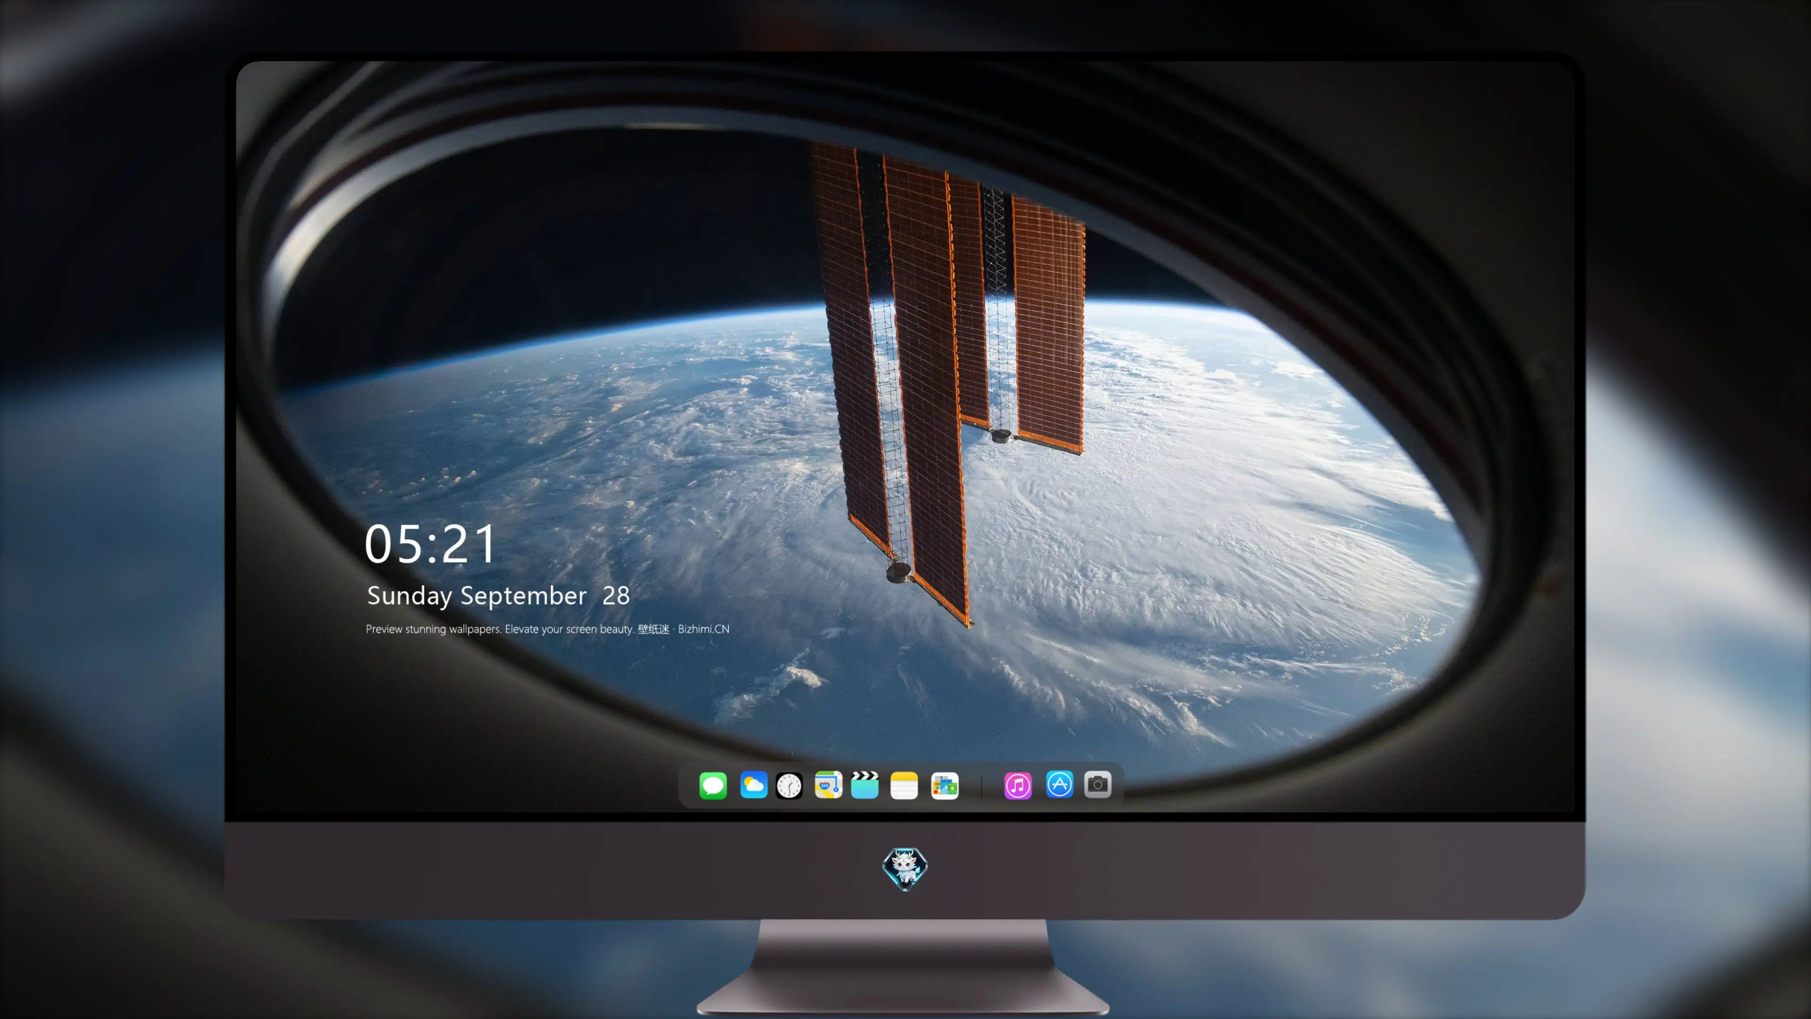The image size is (1811, 1019).
Task: Open the green Messages app in the dock
Action: [x=713, y=785]
